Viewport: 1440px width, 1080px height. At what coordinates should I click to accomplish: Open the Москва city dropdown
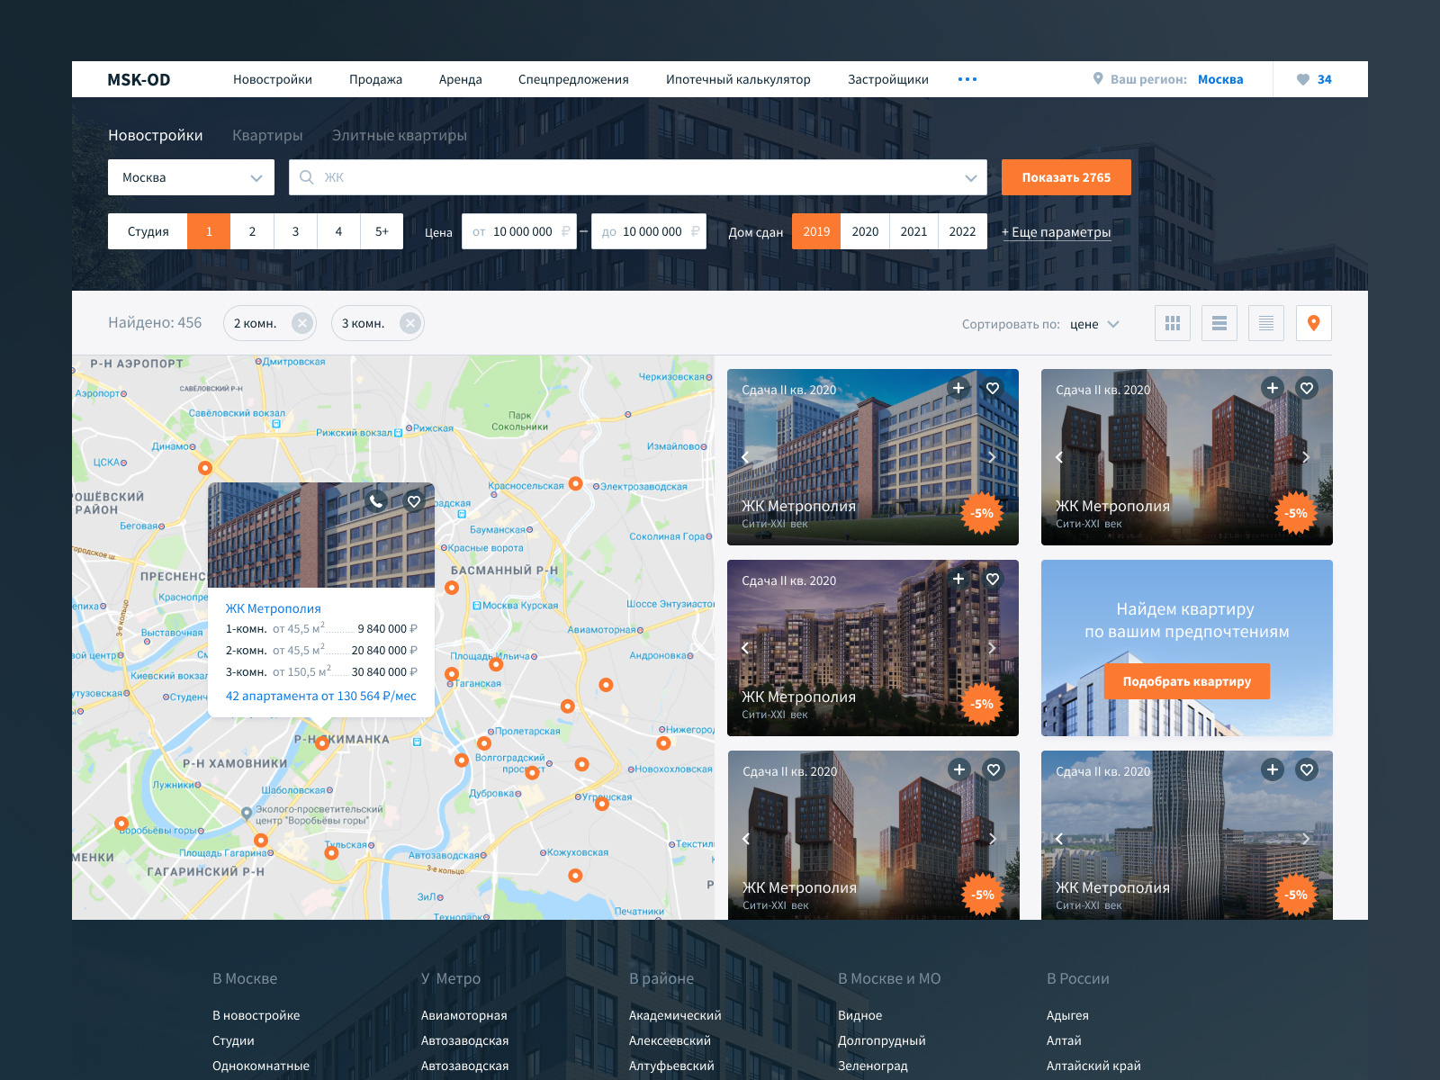pyautogui.click(x=191, y=177)
